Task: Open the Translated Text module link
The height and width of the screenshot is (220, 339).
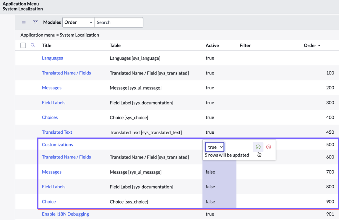Action: (57, 132)
